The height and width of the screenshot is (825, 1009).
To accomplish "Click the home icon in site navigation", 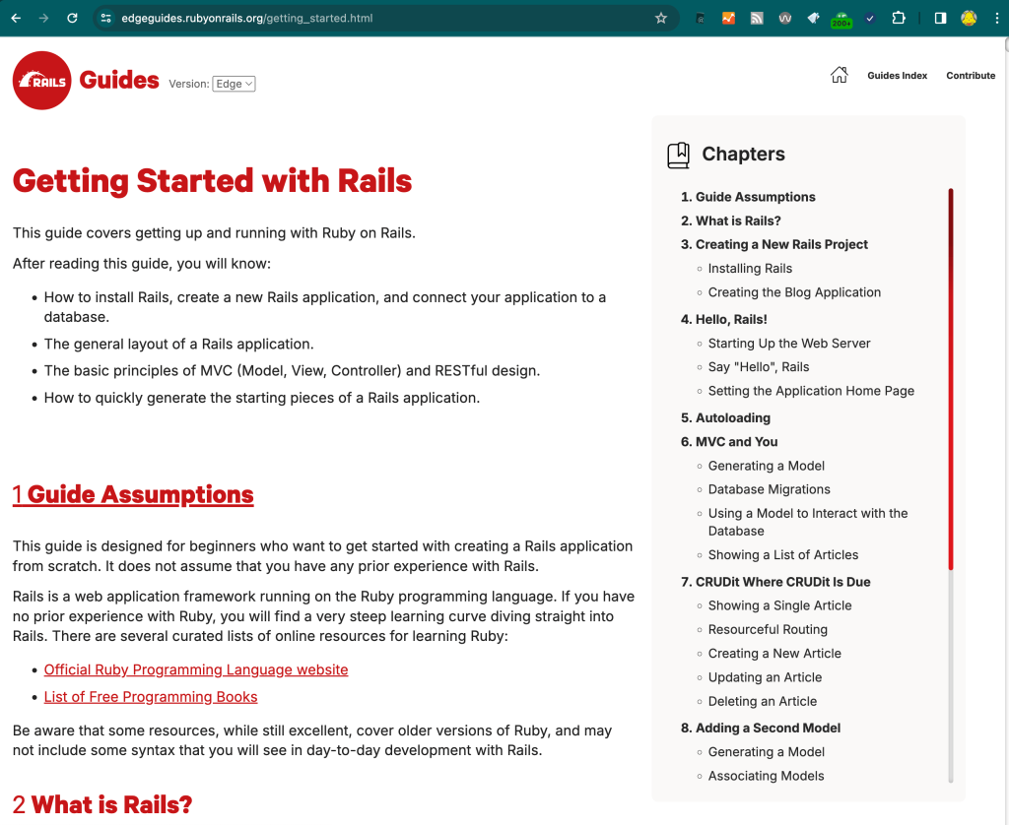I will [839, 74].
